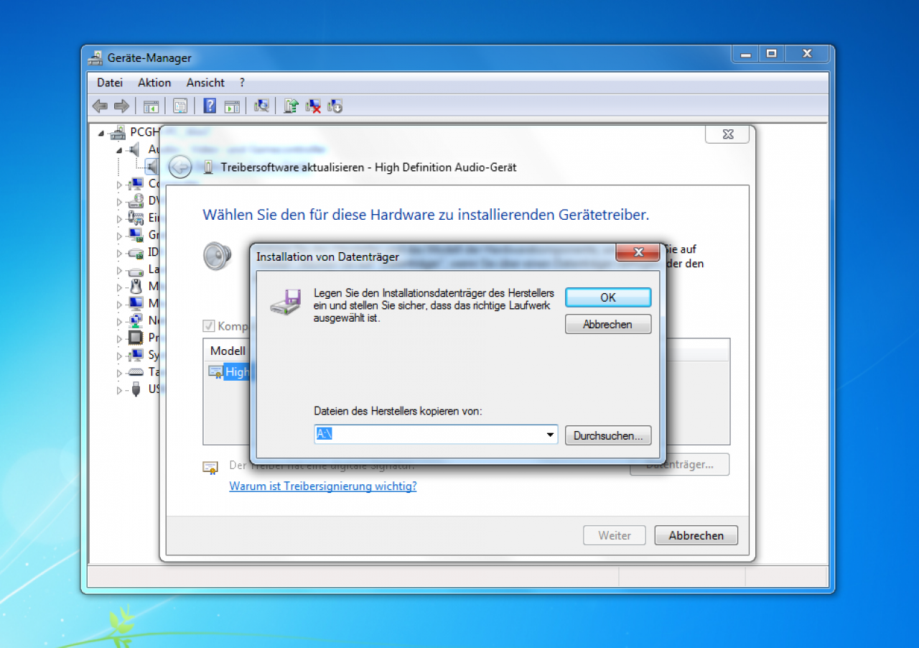Open the Properties toolbar icon
919x648 pixels.
[x=180, y=106]
